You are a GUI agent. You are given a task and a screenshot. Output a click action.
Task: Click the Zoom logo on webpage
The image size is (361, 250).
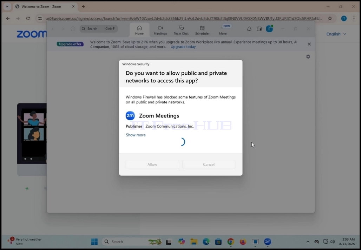pyautogui.click(x=31, y=34)
